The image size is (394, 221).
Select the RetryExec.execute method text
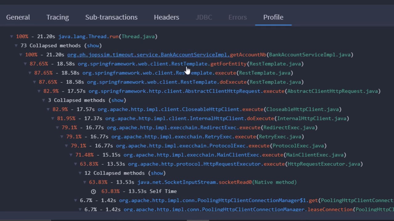(183, 137)
